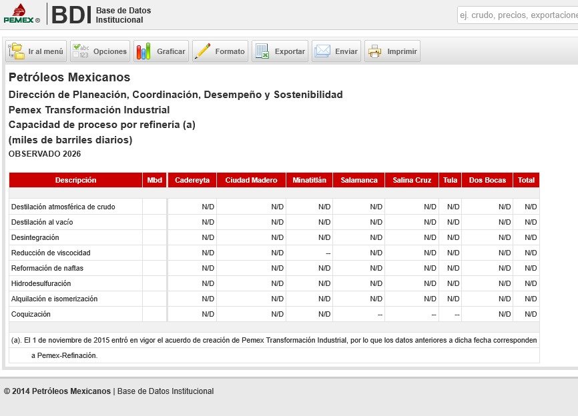Image resolution: width=578 pixels, height=416 pixels.
Task: Click the Imprimir printer icon
Action: coord(375,51)
